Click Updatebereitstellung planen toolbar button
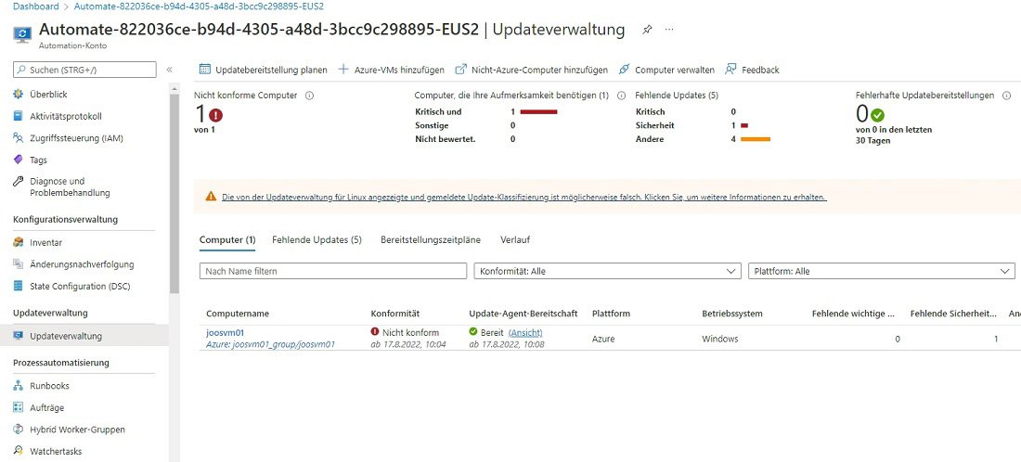The width and height of the screenshot is (1021, 462). click(x=264, y=70)
